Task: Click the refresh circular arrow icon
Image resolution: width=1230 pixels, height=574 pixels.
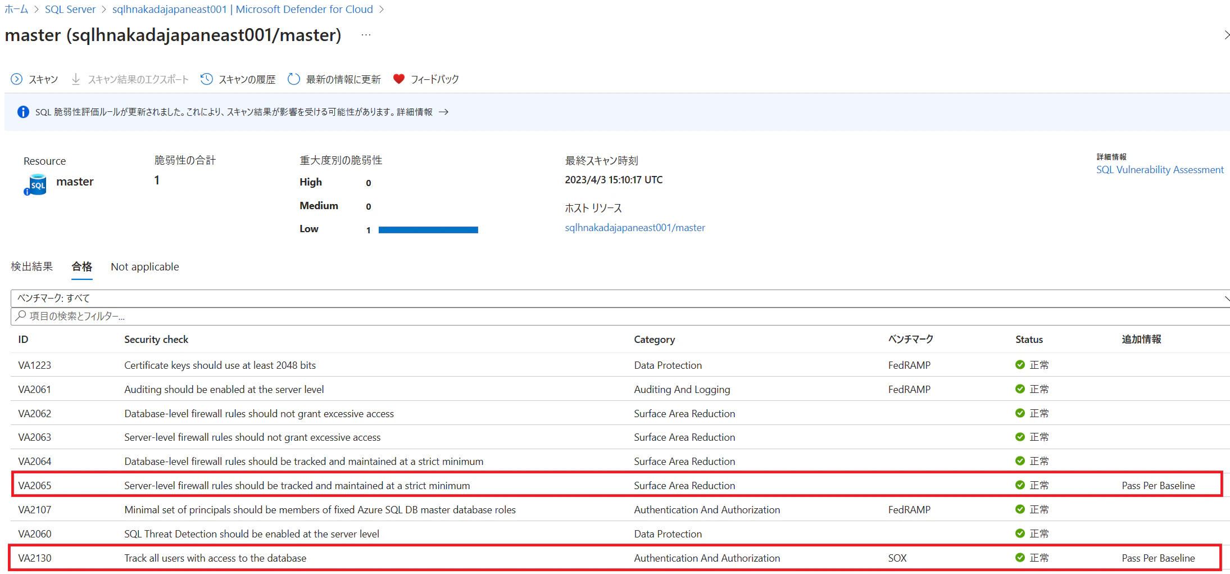Action: [x=293, y=79]
